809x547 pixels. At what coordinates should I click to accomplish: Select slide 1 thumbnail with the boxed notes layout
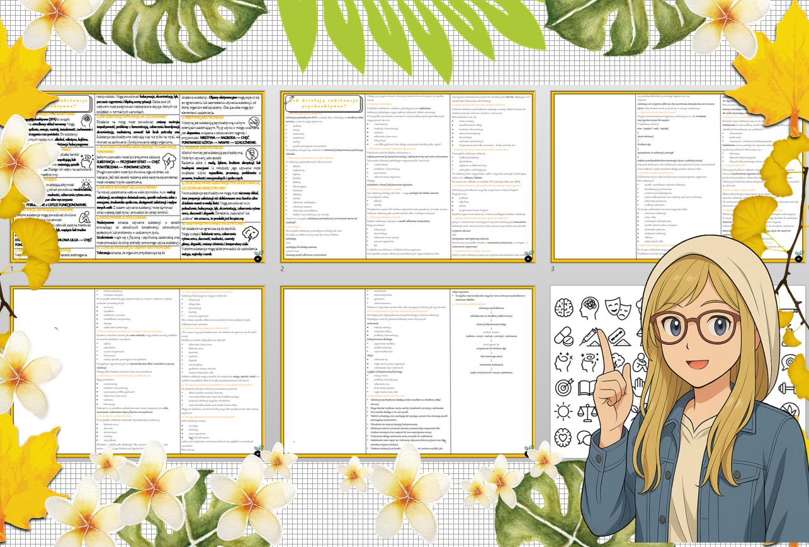coord(137,177)
